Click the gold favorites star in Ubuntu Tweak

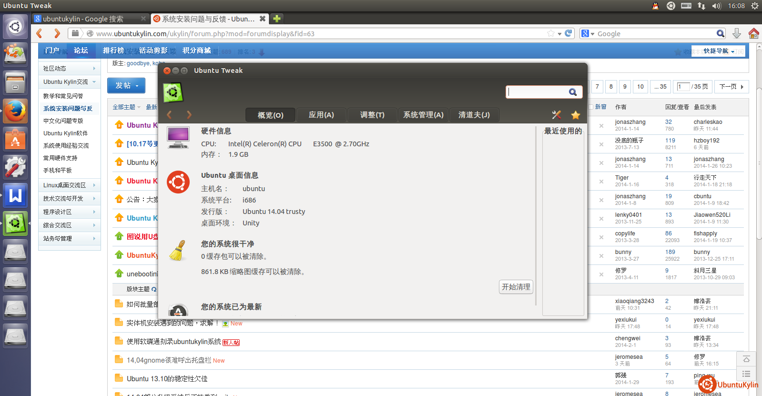pos(576,115)
